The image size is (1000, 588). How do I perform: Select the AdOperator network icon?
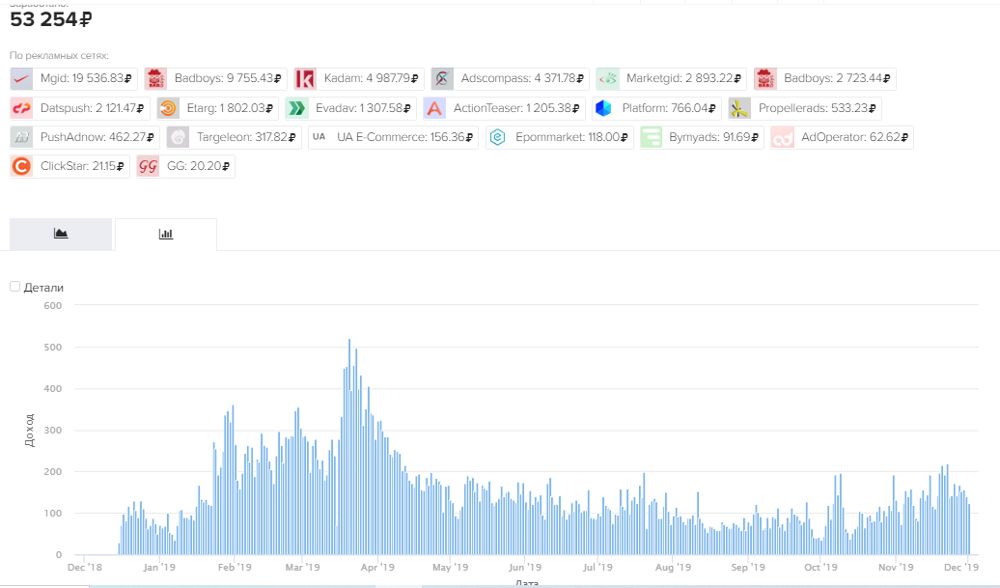click(783, 137)
